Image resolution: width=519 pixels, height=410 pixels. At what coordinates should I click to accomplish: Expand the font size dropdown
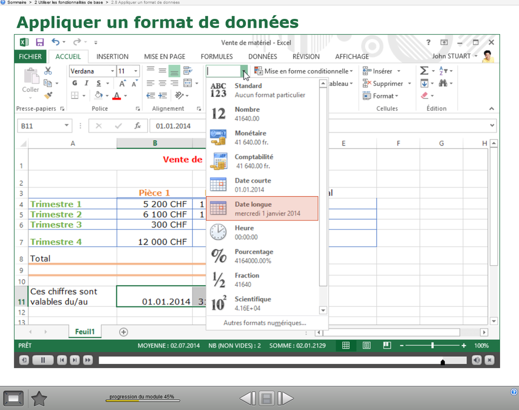pos(136,71)
